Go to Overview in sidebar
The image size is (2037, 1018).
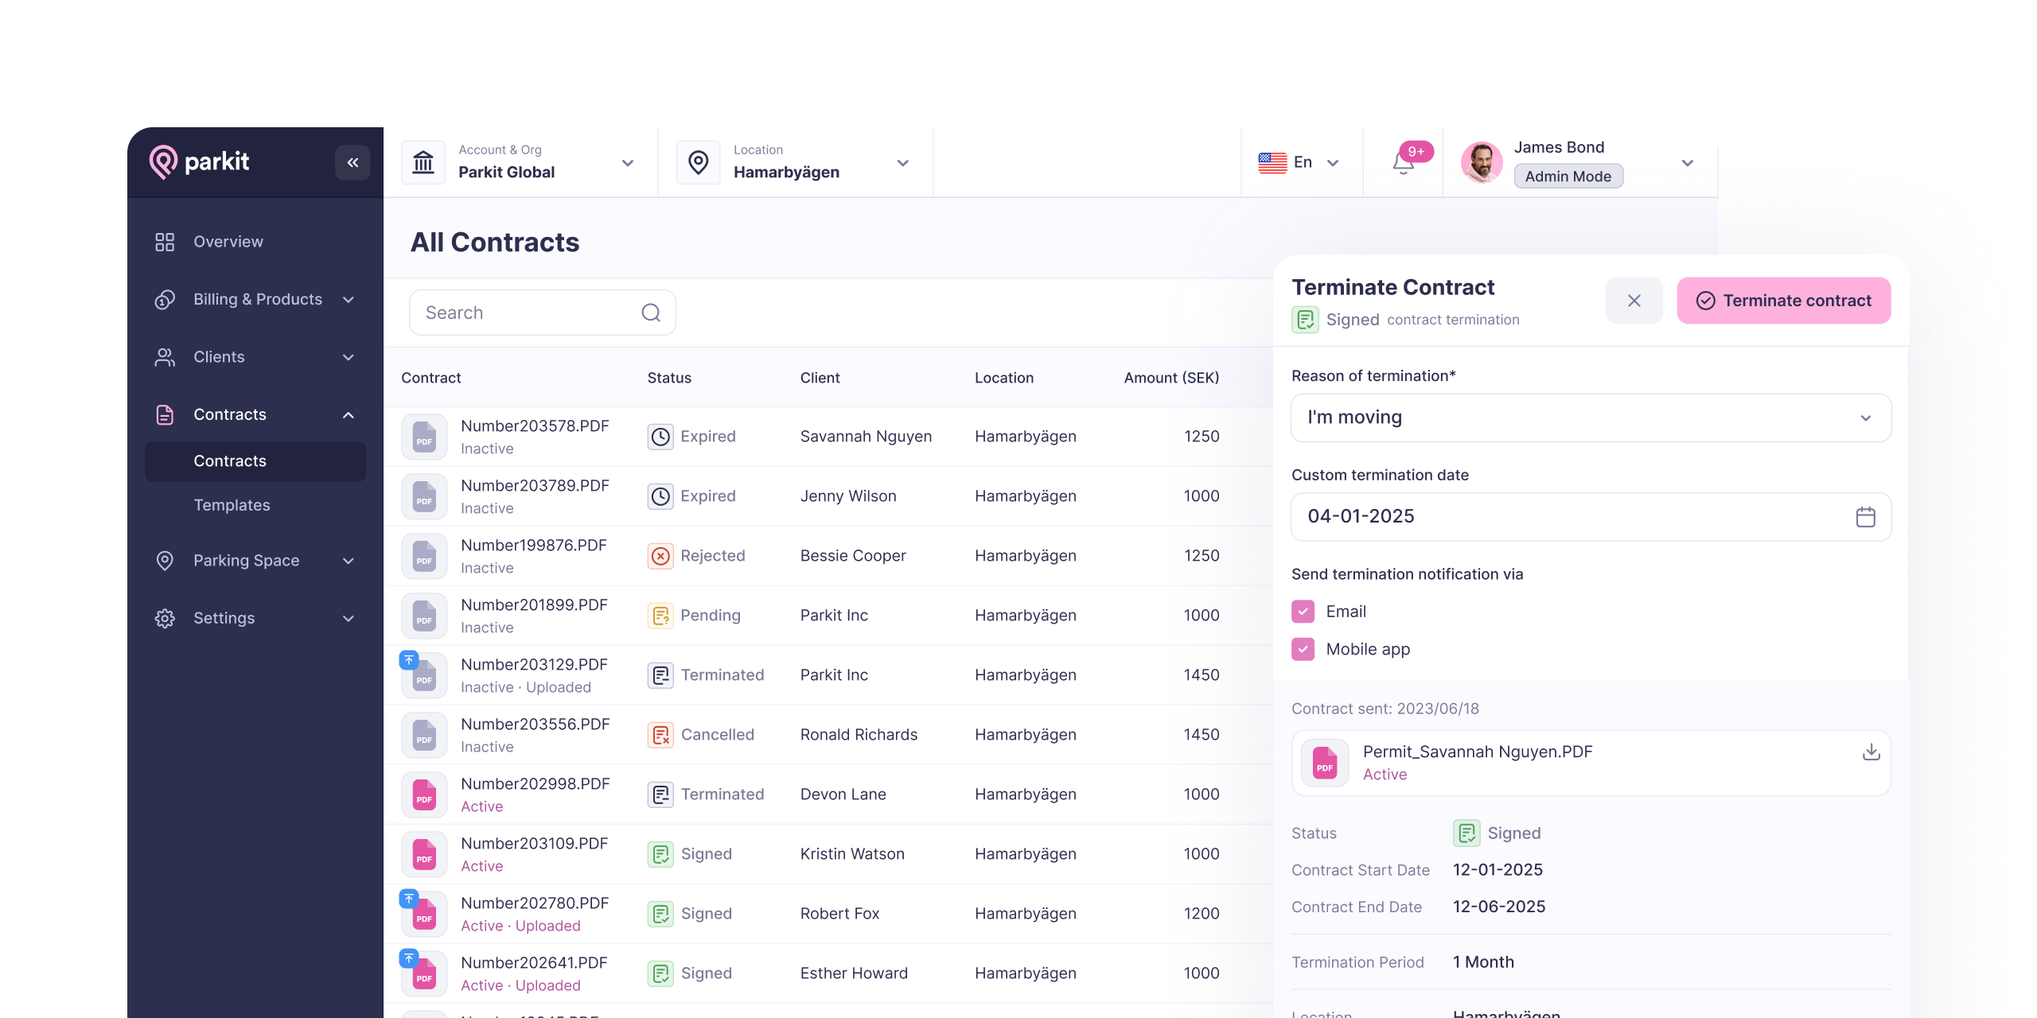228,242
